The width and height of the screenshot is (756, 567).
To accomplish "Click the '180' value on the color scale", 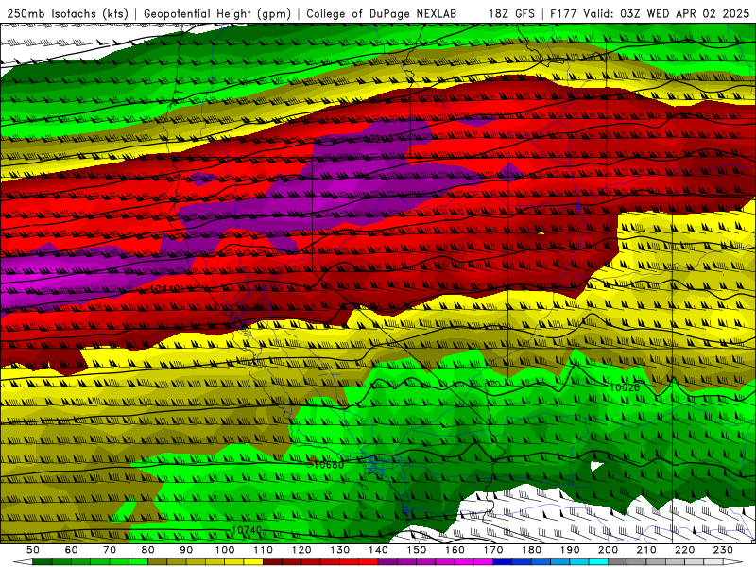I will coord(531,550).
